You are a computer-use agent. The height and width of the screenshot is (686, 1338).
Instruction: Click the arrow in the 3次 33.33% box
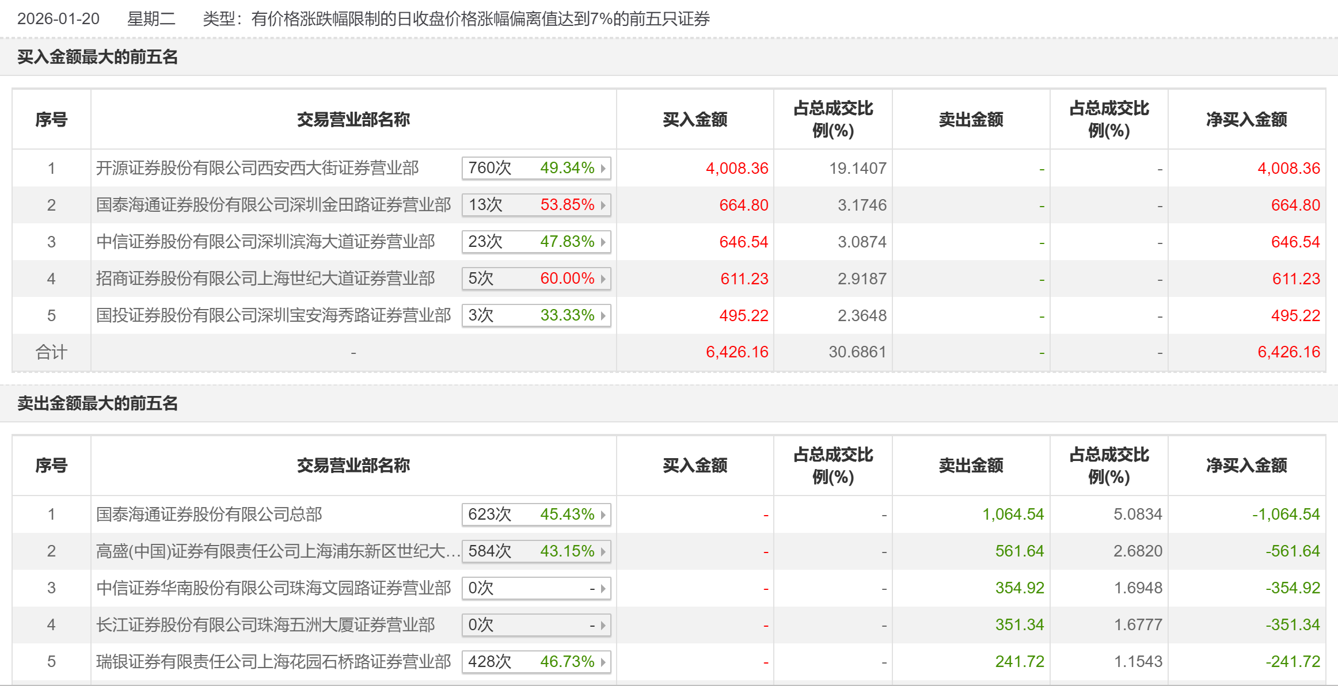point(603,315)
